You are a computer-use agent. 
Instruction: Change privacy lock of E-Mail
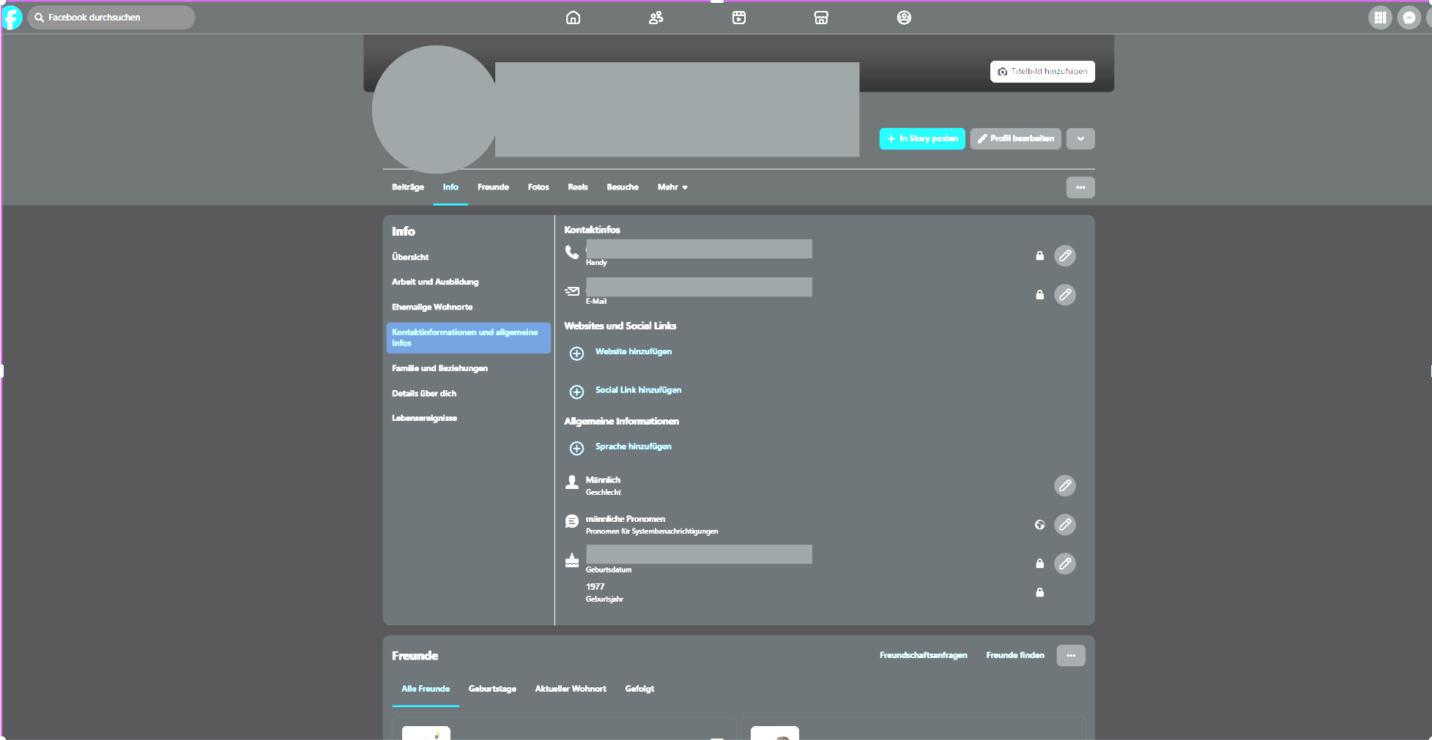point(1039,294)
